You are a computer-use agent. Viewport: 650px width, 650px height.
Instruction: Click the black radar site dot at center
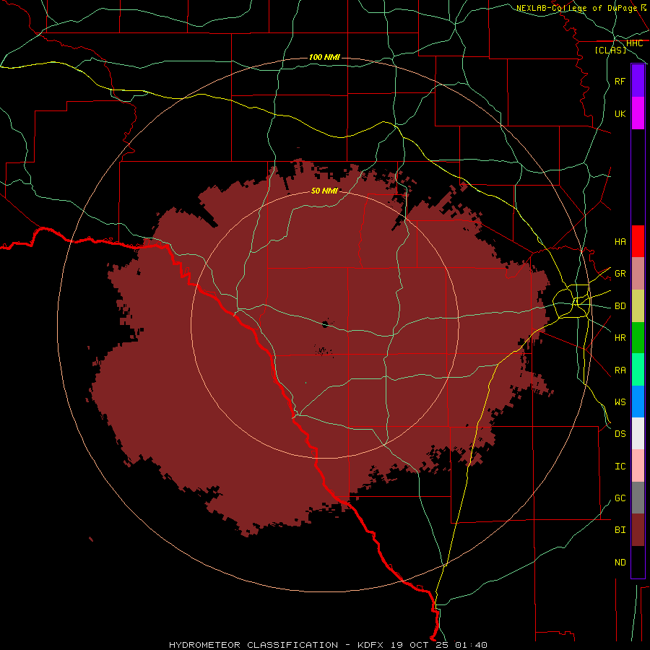[x=325, y=324]
